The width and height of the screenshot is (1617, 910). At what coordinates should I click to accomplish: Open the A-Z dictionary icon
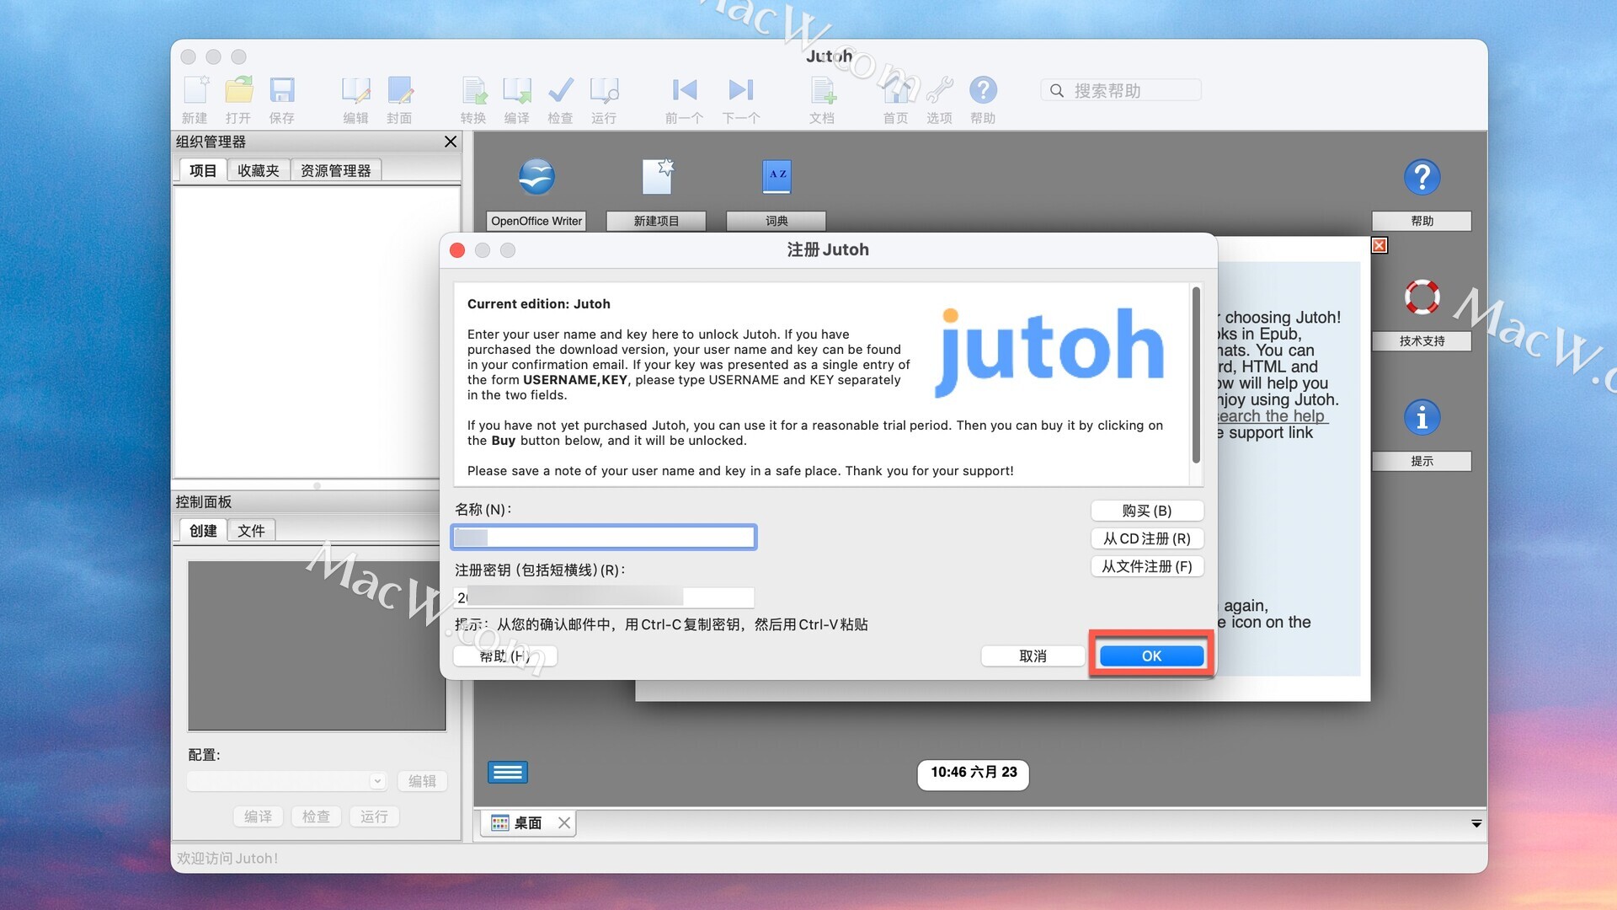(x=776, y=176)
